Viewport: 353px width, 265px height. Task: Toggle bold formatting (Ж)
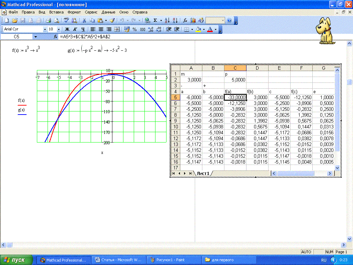pyautogui.click(x=67, y=30)
